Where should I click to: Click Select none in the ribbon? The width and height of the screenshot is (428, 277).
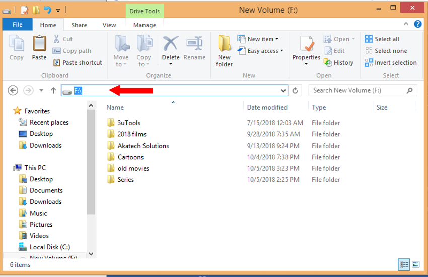[x=386, y=51]
